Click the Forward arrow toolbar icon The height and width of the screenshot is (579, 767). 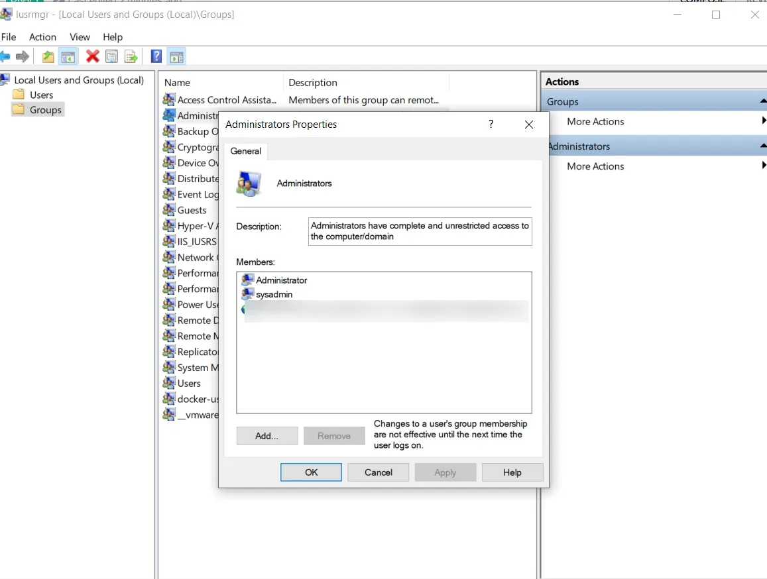[22, 57]
